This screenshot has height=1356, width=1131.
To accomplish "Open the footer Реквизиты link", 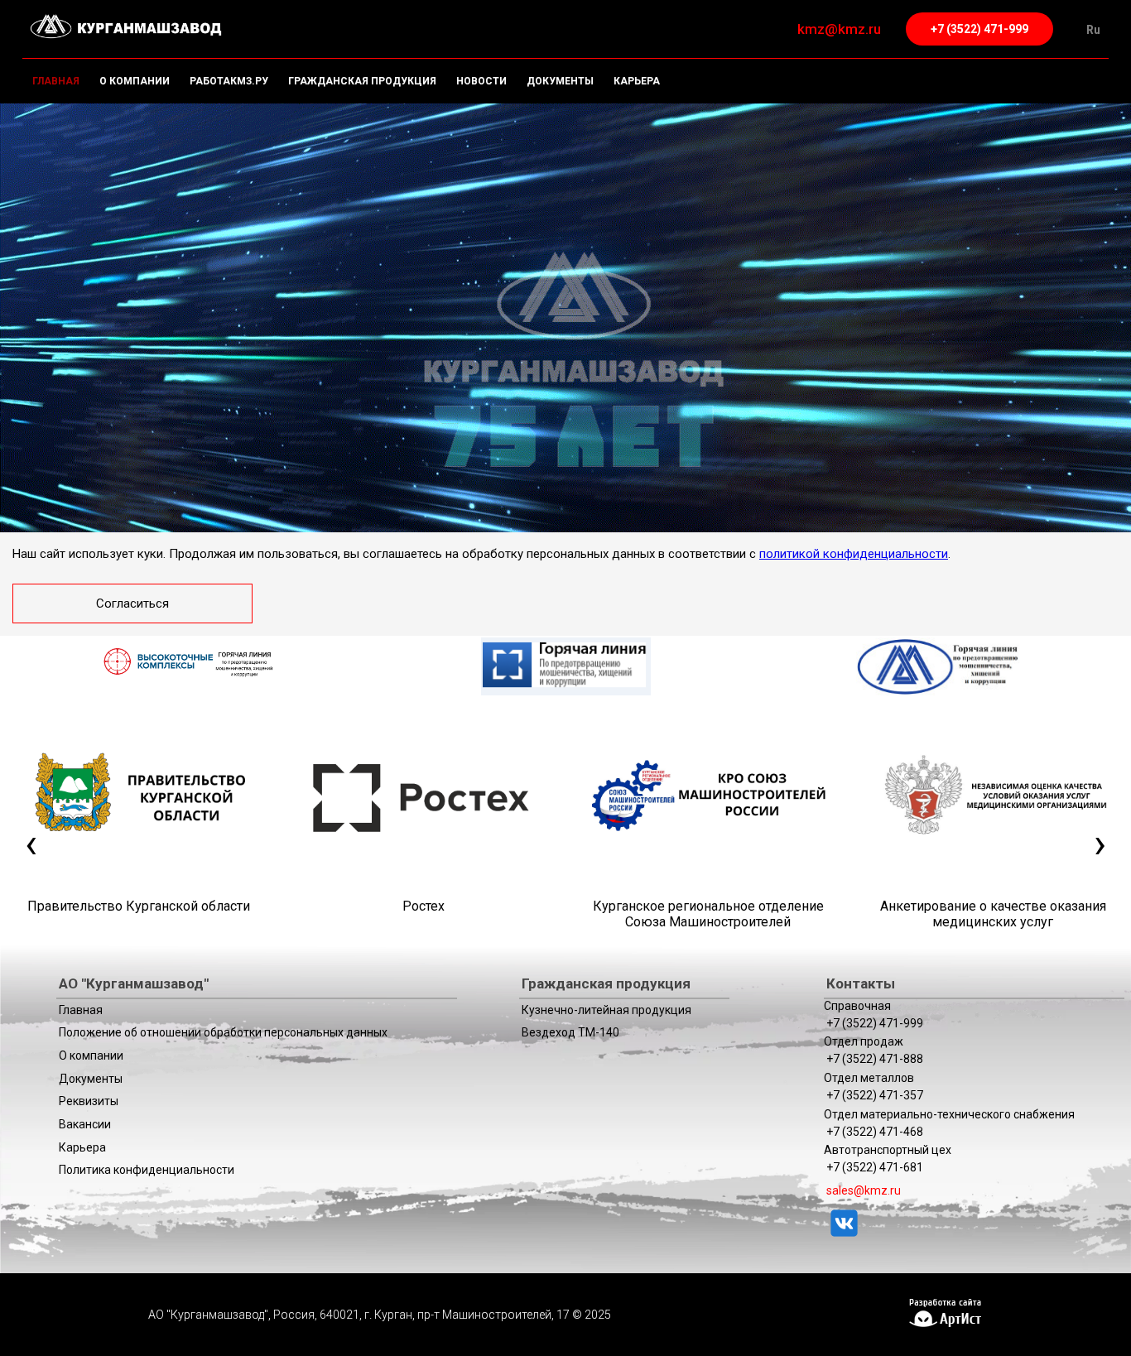I will (89, 1101).
